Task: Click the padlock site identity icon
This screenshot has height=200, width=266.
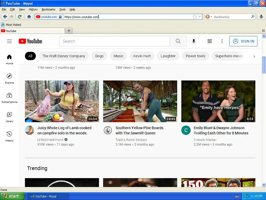Action: pyautogui.click(x=60, y=17)
